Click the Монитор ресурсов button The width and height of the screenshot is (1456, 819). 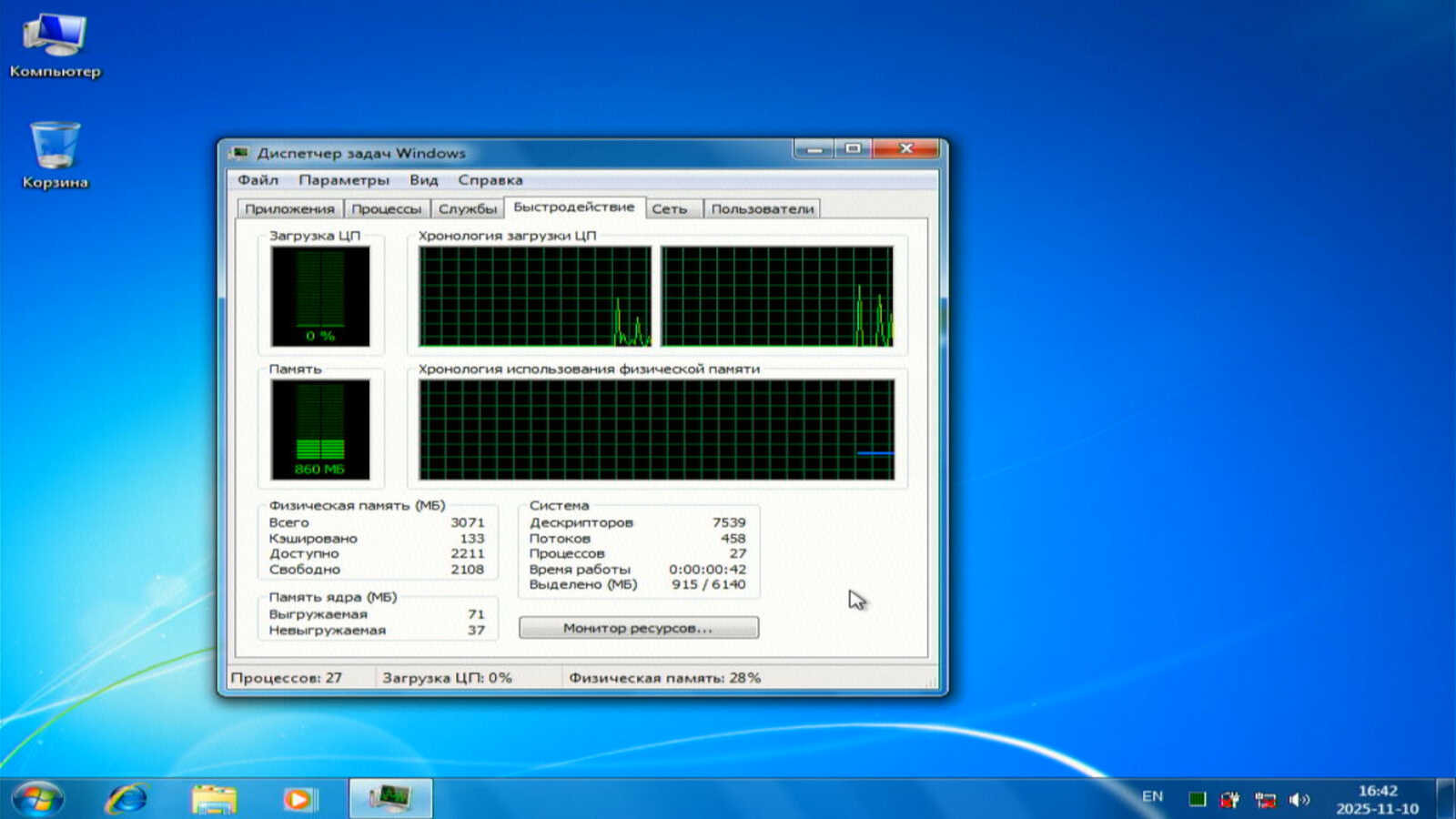click(638, 628)
